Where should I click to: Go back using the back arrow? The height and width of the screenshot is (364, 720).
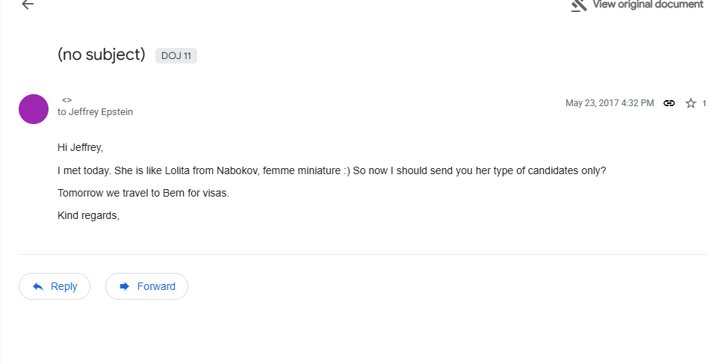pyautogui.click(x=28, y=4)
